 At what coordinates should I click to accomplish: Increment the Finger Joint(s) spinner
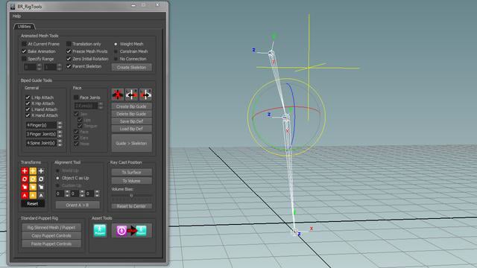coord(60,133)
